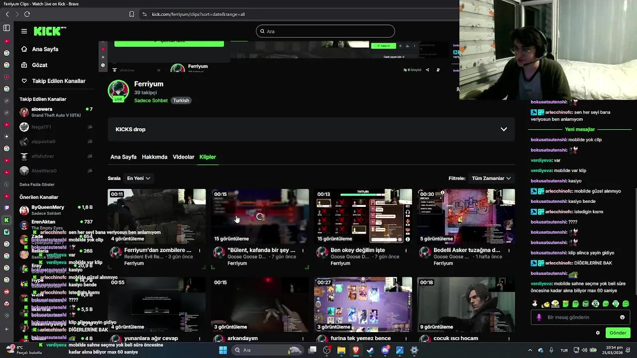
Task: Click Ferriyum profile avatar with LIVE badge
Action: point(118,91)
